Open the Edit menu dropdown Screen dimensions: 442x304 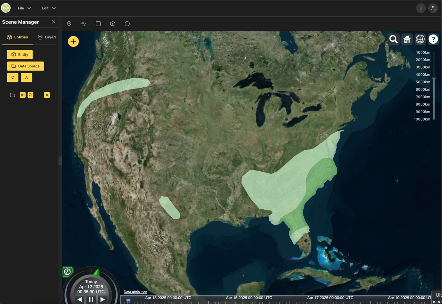48,8
